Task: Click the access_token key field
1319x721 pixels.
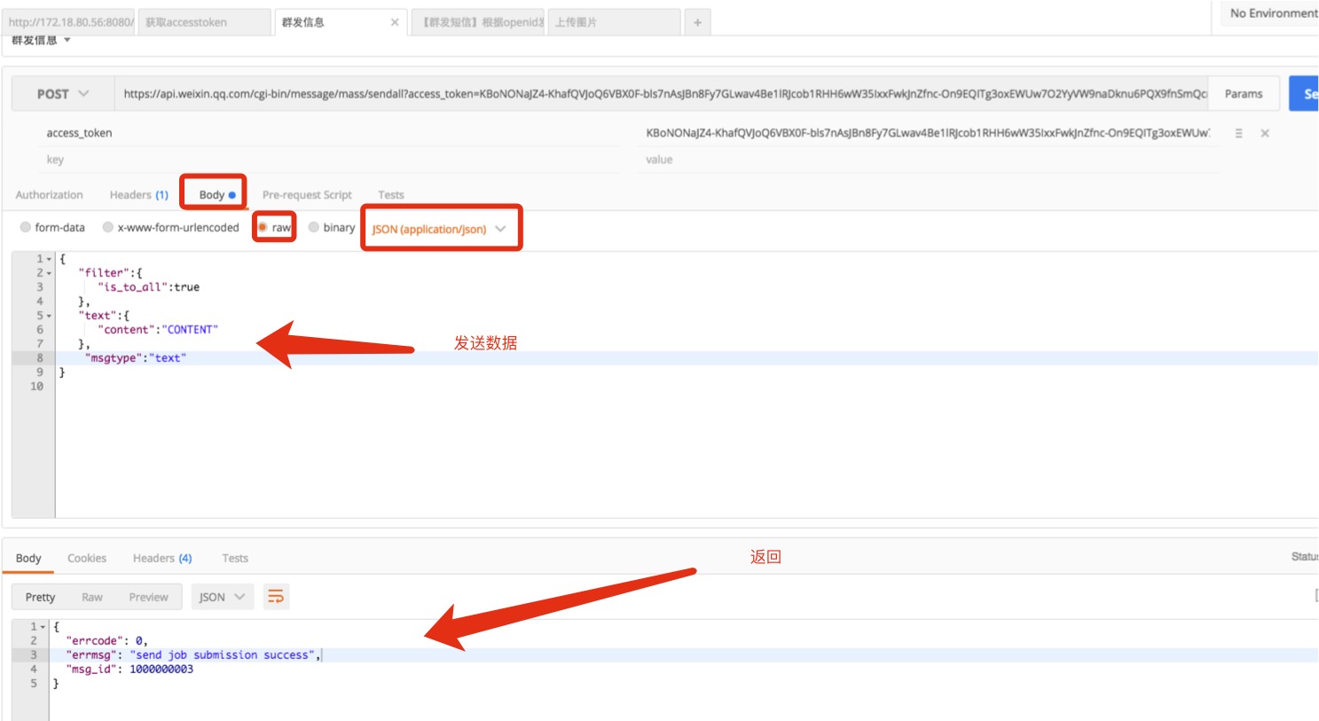Action: pos(332,133)
